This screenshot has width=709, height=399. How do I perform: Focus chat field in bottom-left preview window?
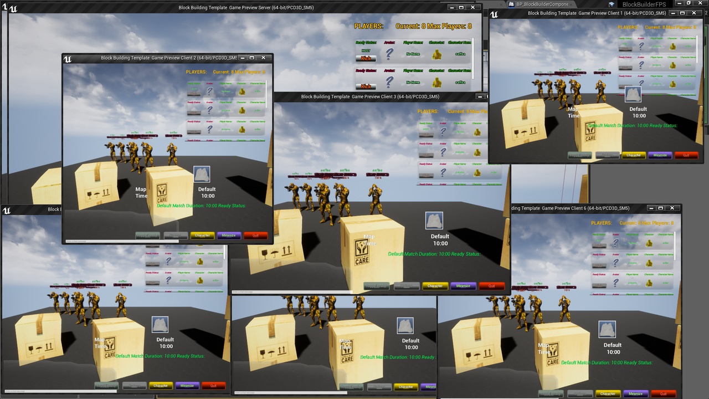coord(60,392)
